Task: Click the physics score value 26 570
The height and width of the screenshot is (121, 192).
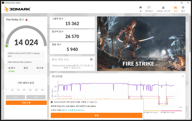Action: [72, 36]
